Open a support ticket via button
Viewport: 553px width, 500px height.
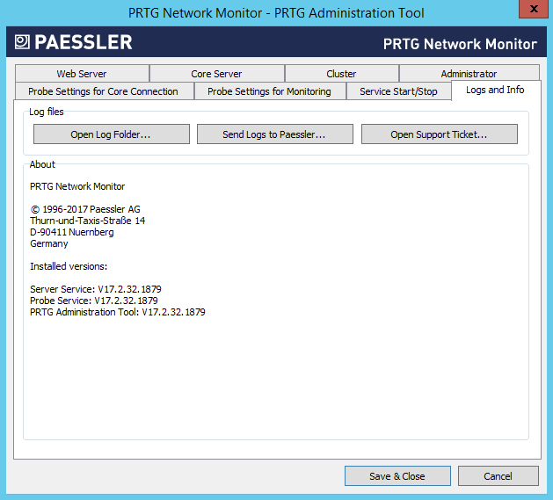pos(439,134)
